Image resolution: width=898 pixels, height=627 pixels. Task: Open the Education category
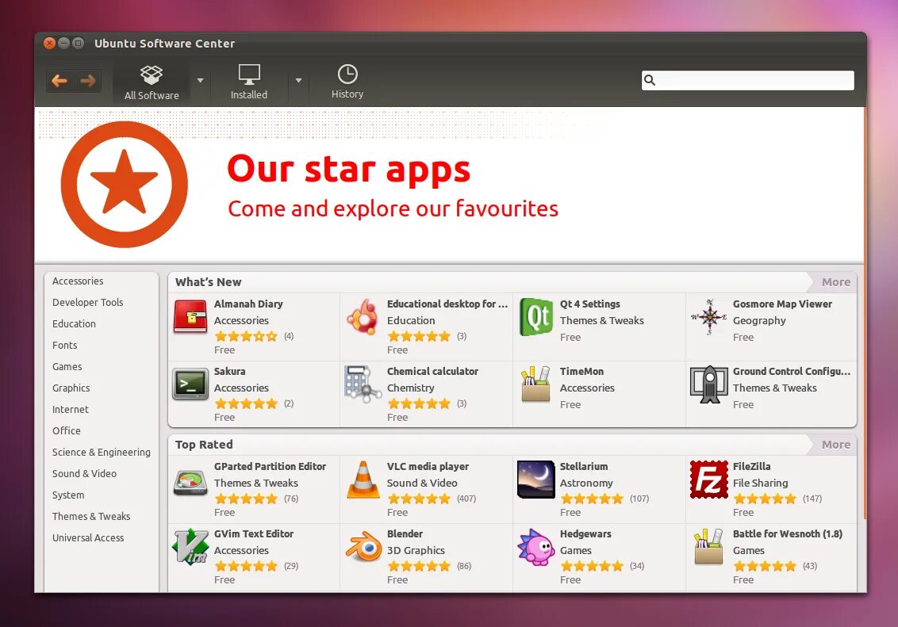click(x=74, y=323)
